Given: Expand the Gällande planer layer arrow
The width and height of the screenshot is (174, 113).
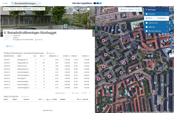Looking at the screenshot, I should tap(167, 23).
